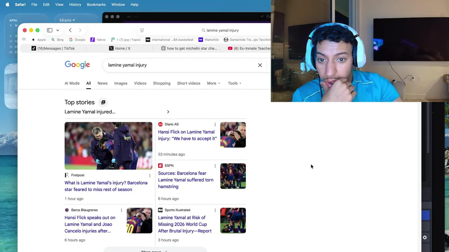Go forward to the next page
This screenshot has width=449, height=252.
click(80, 30)
